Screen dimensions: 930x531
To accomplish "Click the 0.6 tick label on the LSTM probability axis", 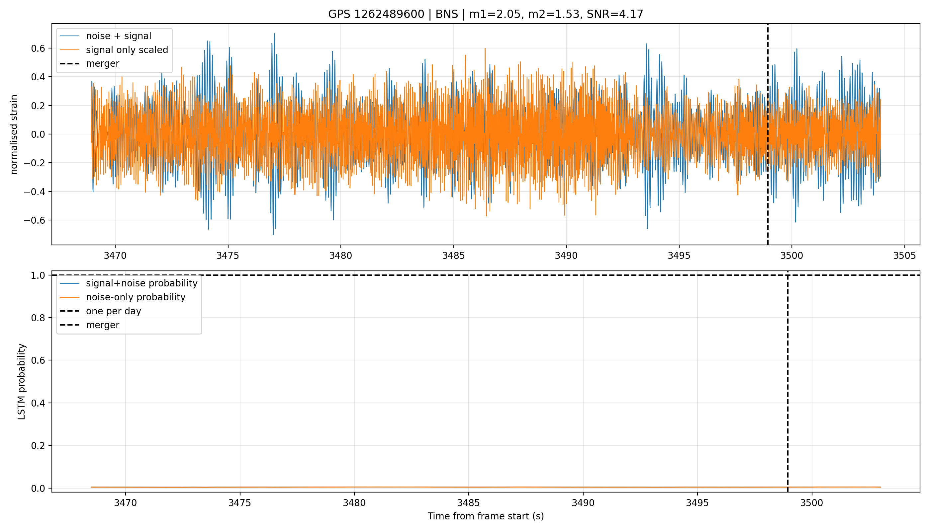I will 38,360.
